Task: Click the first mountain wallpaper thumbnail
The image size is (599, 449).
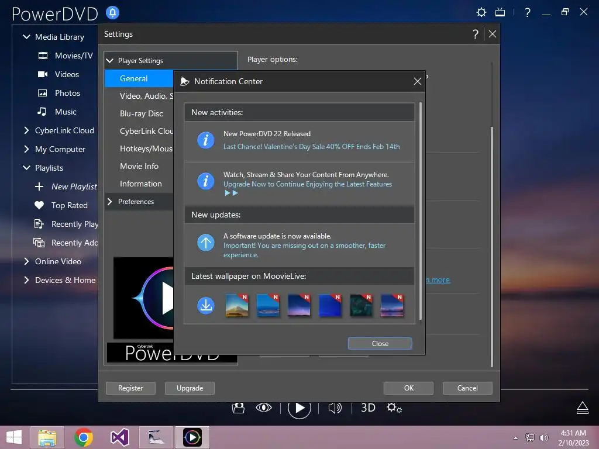Action: tap(237, 305)
